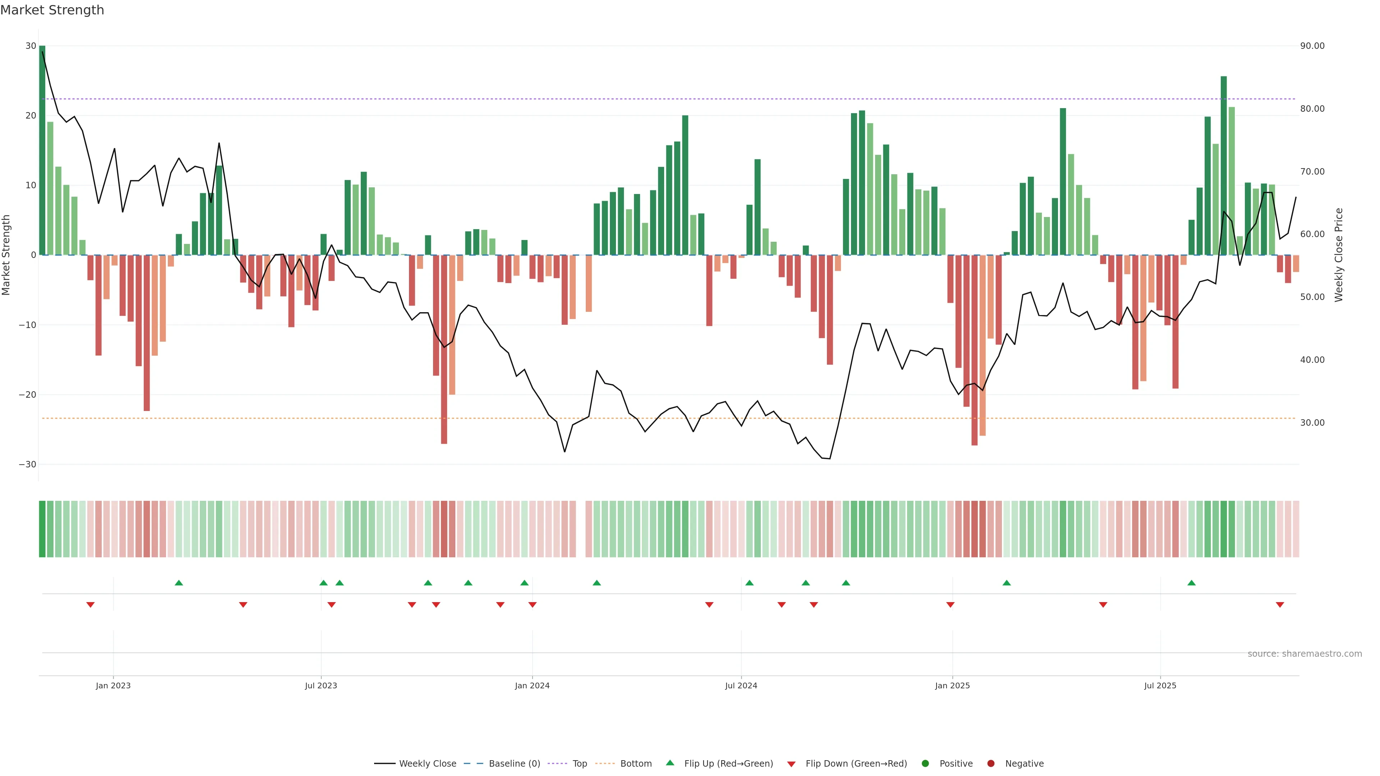Click the green Flip Up triangle legend icon

tap(670, 763)
